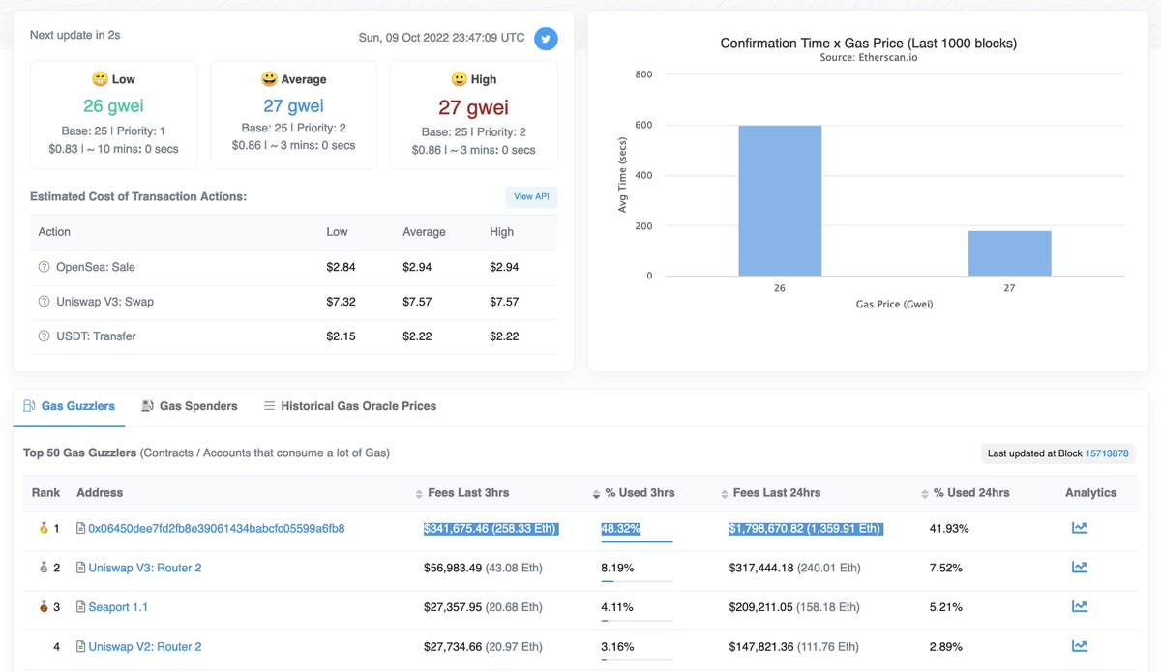Open address 0x06450dee7fd2fb8e39061434babcfc05599a6fb8

pos(217,529)
